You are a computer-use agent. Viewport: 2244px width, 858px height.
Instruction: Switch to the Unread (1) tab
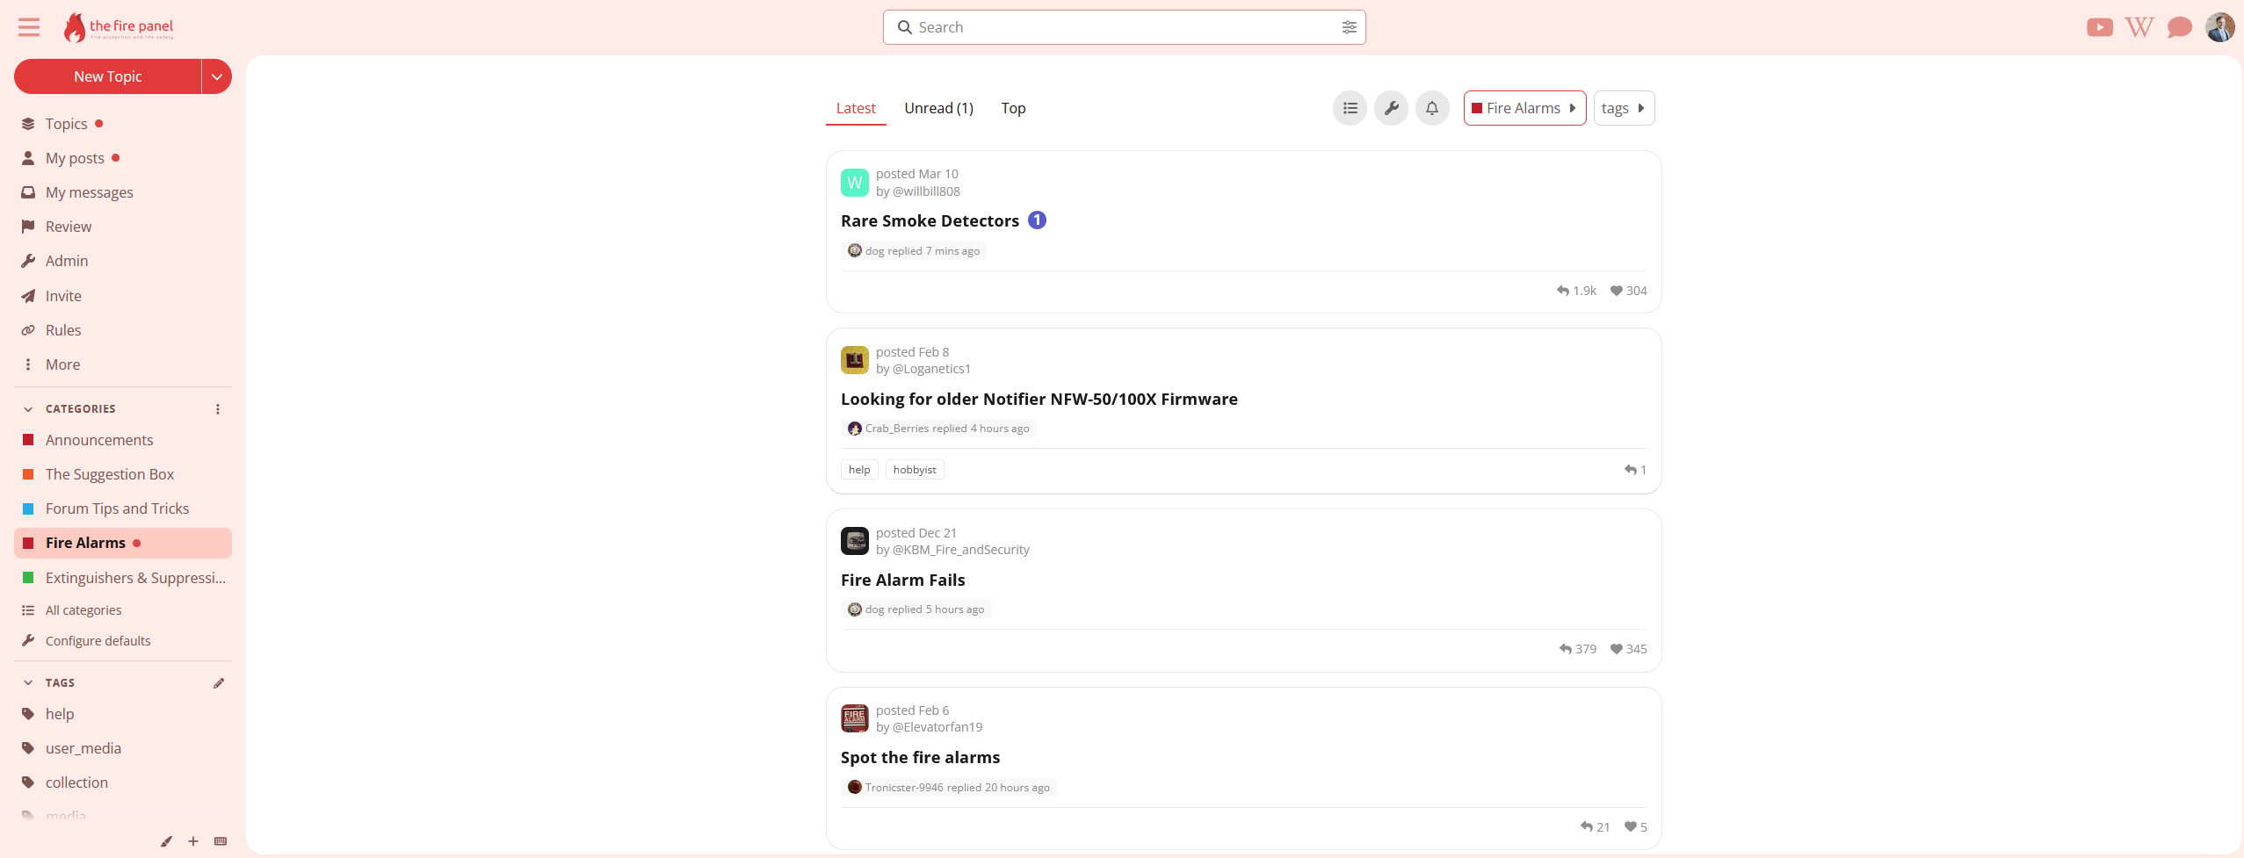(x=938, y=108)
